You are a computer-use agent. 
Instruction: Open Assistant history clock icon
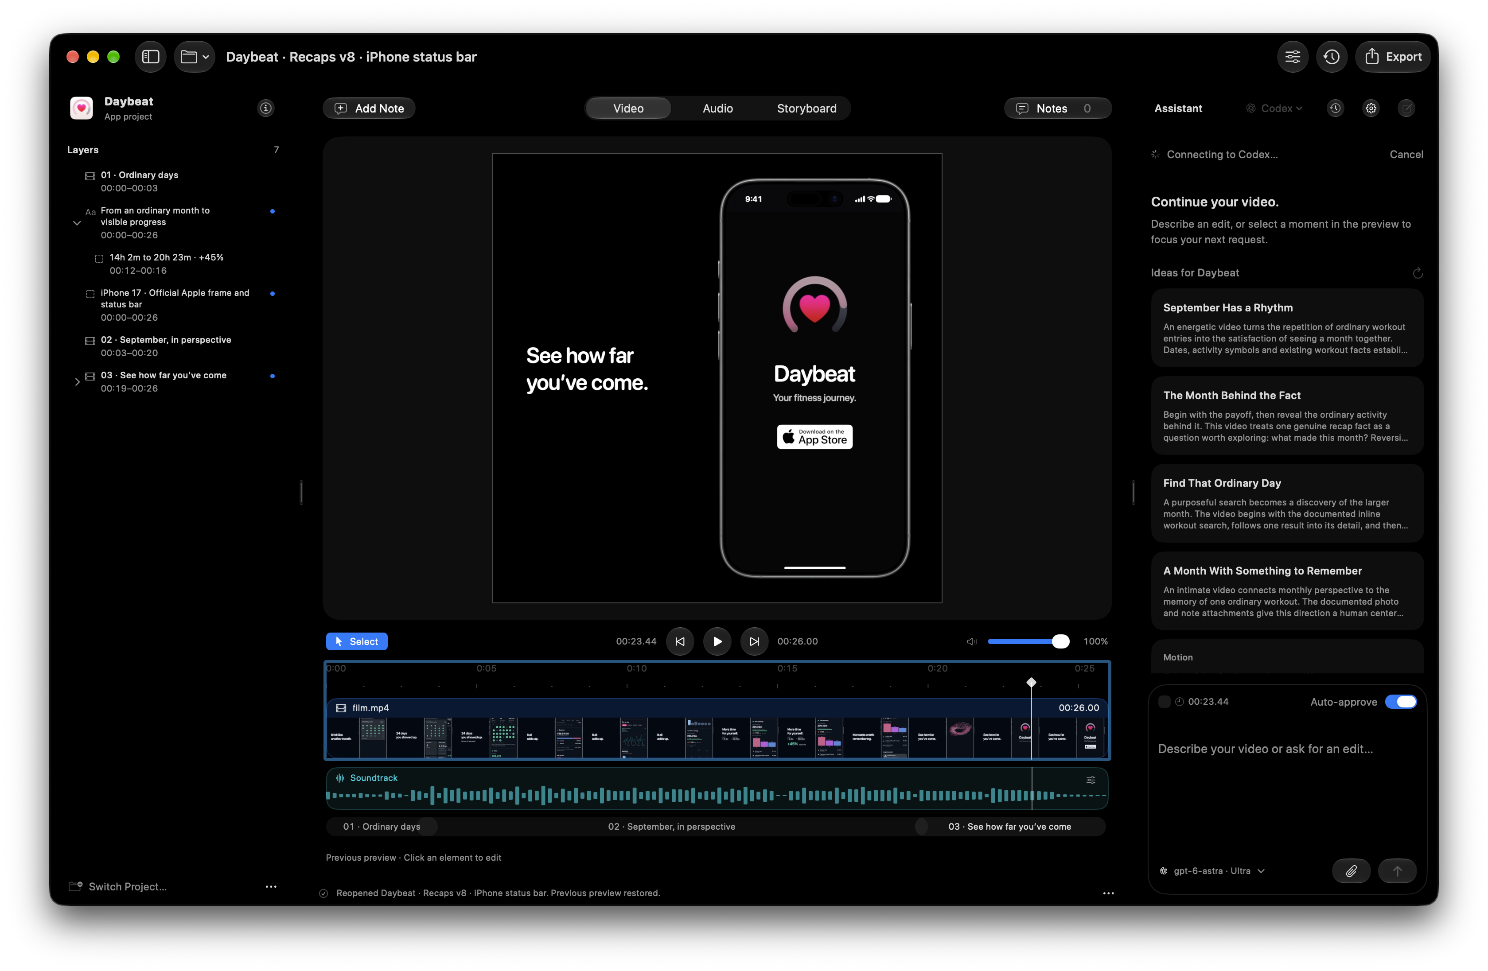1336,108
